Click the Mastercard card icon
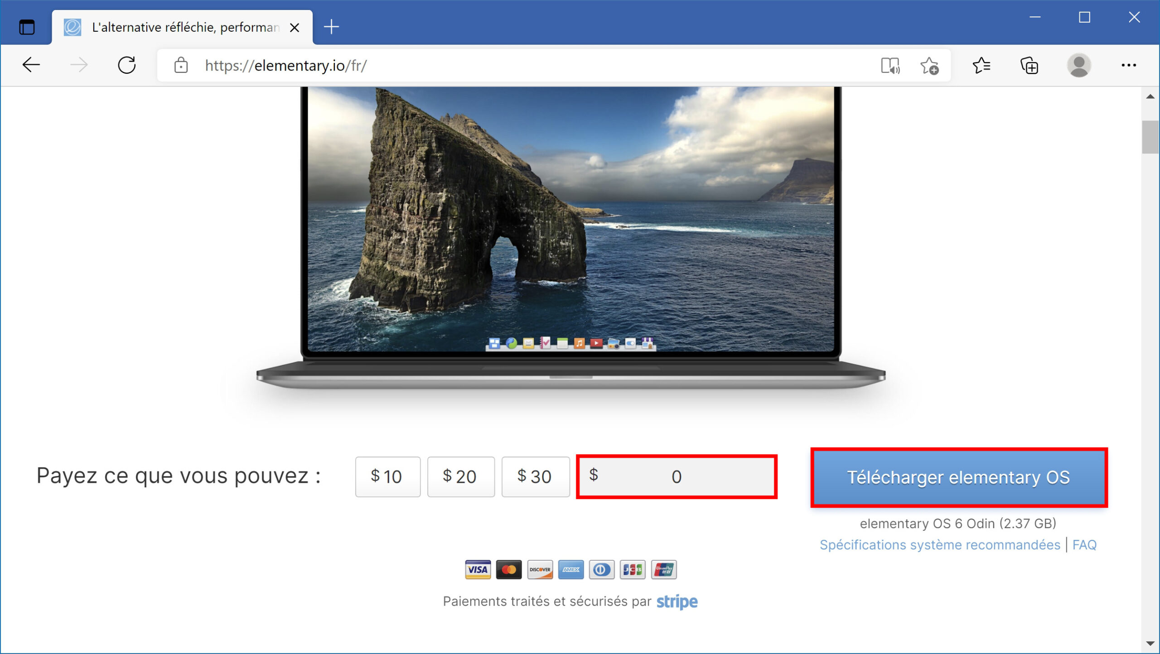Viewport: 1160px width, 654px height. click(509, 569)
